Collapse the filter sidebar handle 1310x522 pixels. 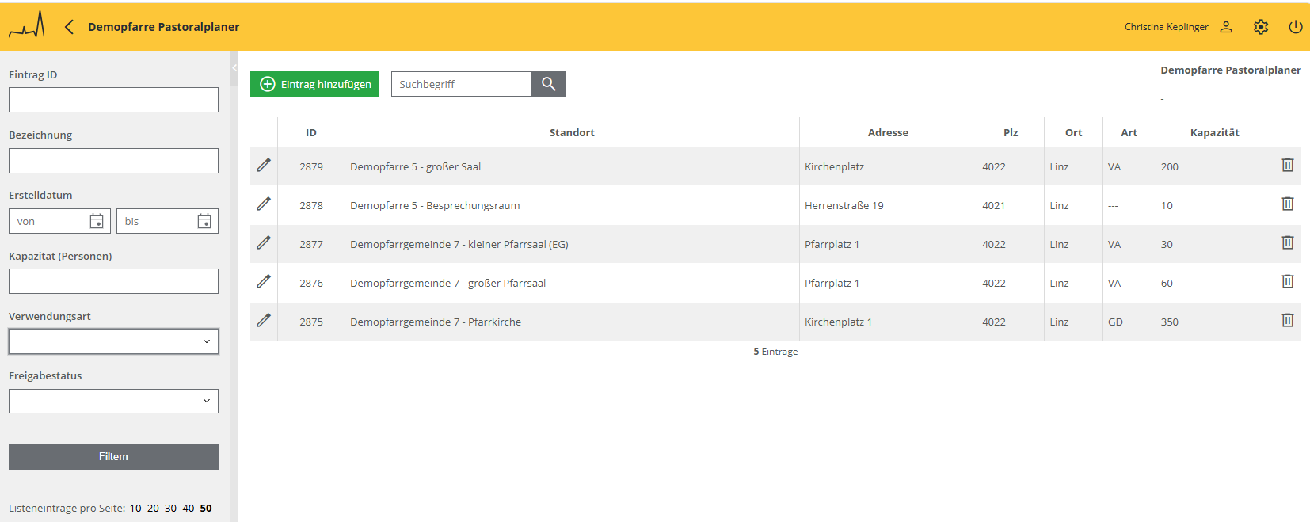[x=234, y=69]
